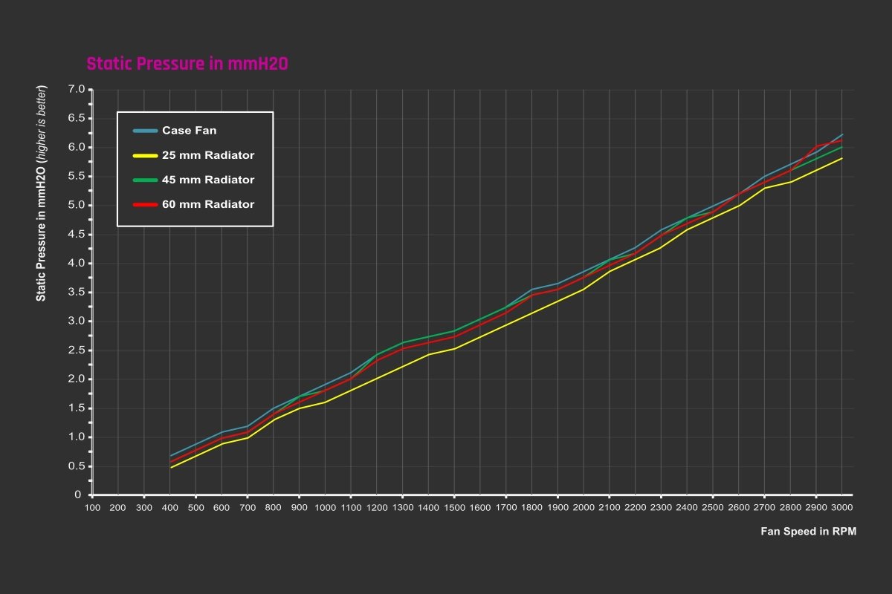Click the green 45 mm Radiator legend swatch
The width and height of the screenshot is (892, 594).
click(146, 180)
